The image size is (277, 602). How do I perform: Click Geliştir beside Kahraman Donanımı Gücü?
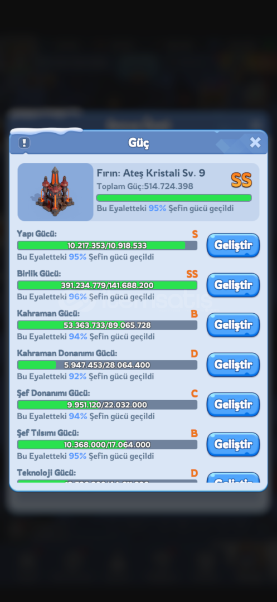(x=234, y=365)
